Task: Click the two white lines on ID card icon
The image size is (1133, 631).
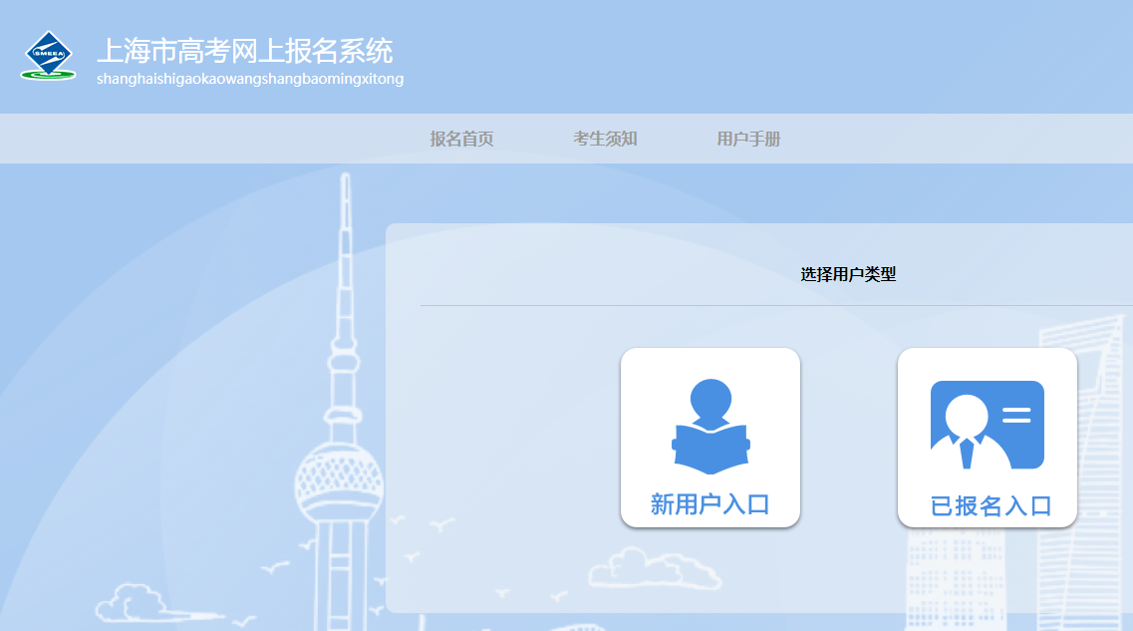Action: 1016,415
